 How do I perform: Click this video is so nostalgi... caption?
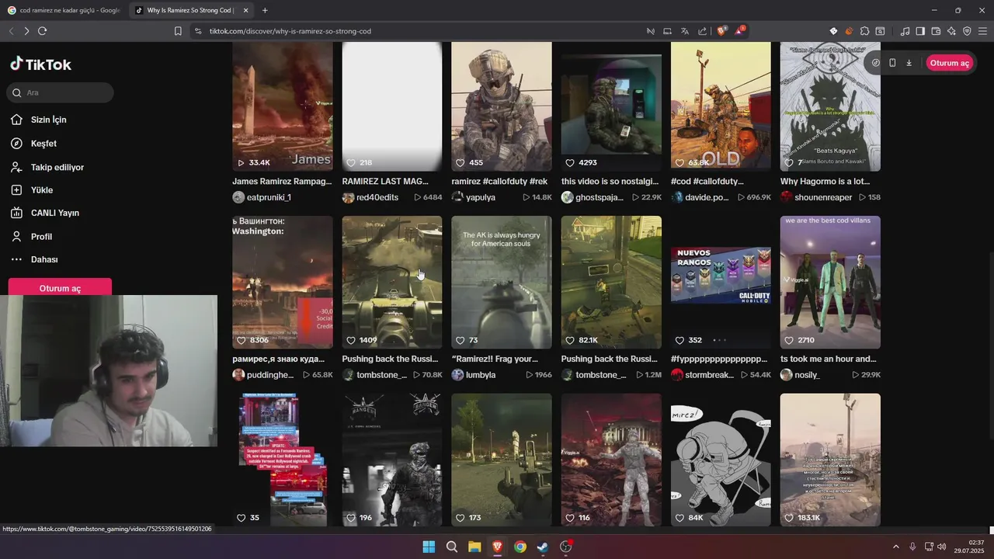(x=610, y=182)
